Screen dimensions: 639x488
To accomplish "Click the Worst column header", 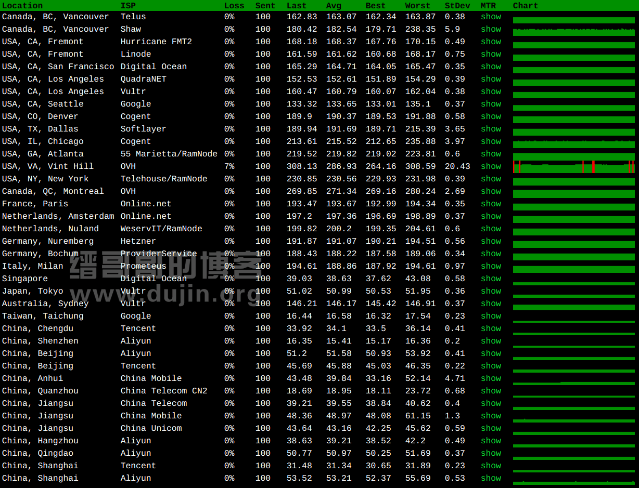I will click(x=418, y=6).
